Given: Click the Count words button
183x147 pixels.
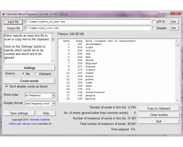Looking at the screenshot, I should click(29, 81).
